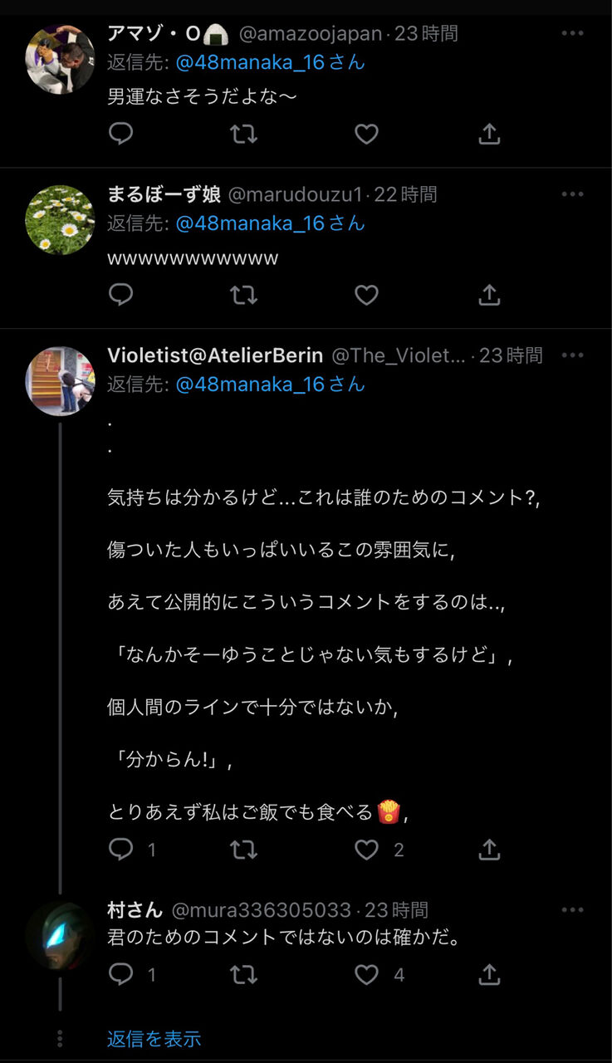This screenshot has width=612, height=1063.
Task: View アマゾ・O's profile picture
Action: (x=60, y=59)
